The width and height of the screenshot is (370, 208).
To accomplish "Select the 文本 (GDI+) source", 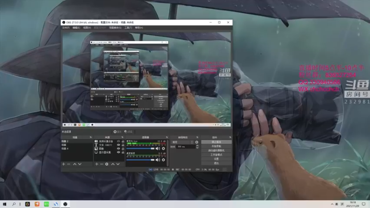I will click(106, 145).
